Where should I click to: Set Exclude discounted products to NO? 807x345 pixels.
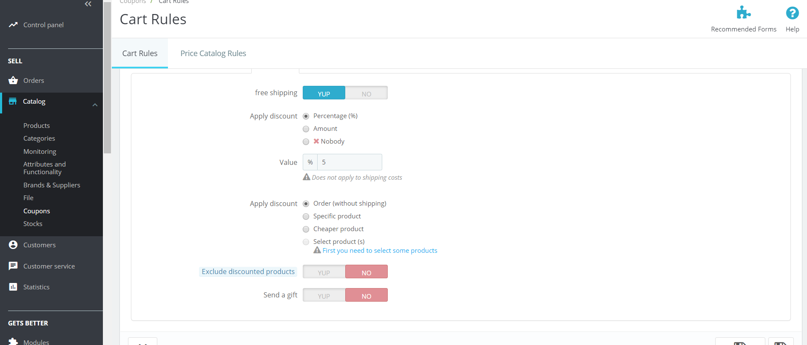[x=367, y=272]
